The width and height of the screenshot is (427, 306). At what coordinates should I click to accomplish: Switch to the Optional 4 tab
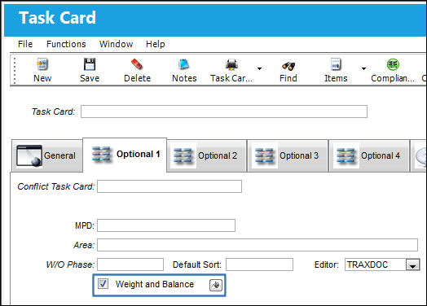(x=369, y=155)
